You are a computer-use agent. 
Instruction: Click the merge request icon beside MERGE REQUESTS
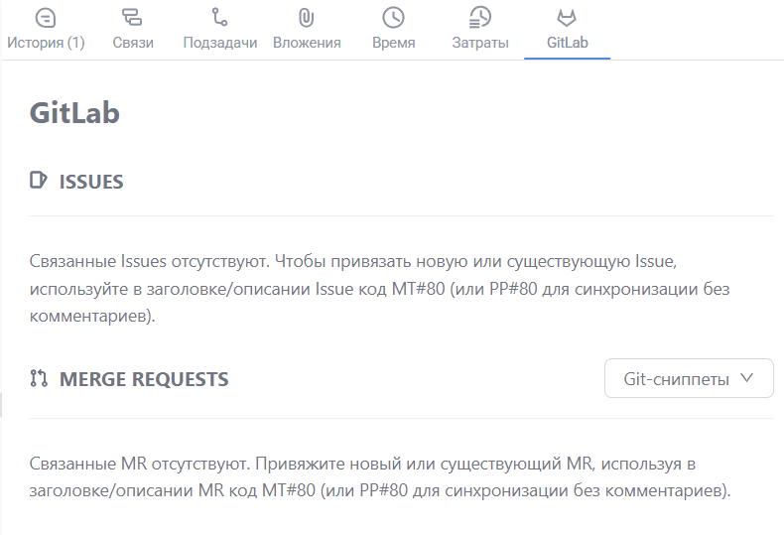39,378
